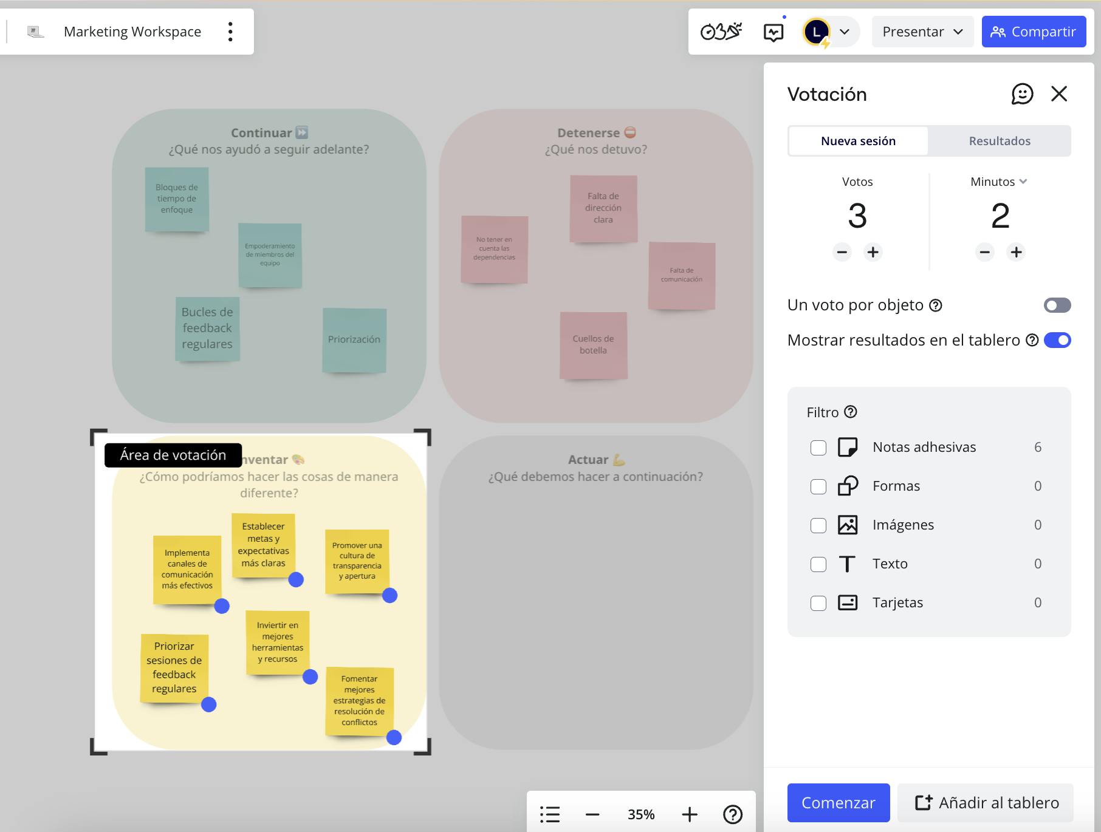Viewport: 1101px width, 832px height.
Task: Increase the Minutos value
Action: tap(1016, 252)
